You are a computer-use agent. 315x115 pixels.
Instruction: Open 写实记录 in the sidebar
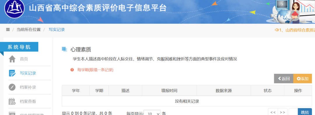[28, 73]
